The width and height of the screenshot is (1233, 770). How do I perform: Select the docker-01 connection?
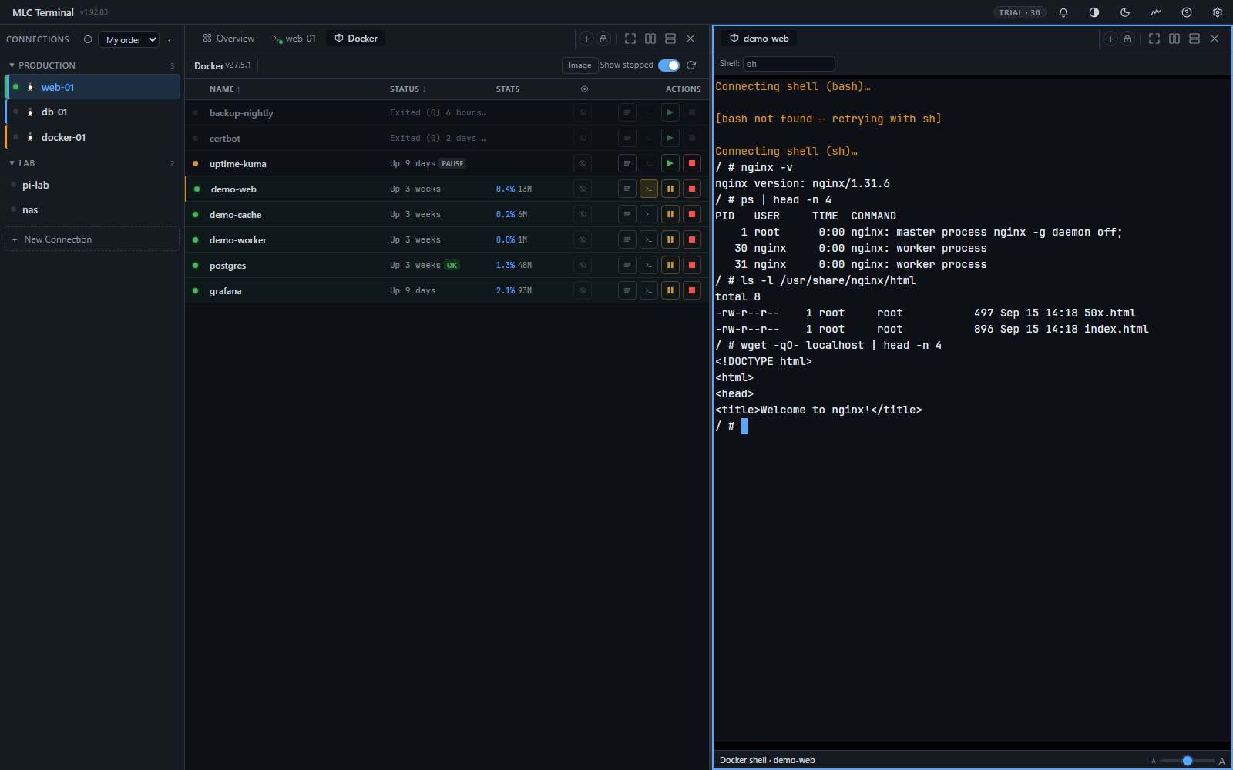tap(92, 137)
